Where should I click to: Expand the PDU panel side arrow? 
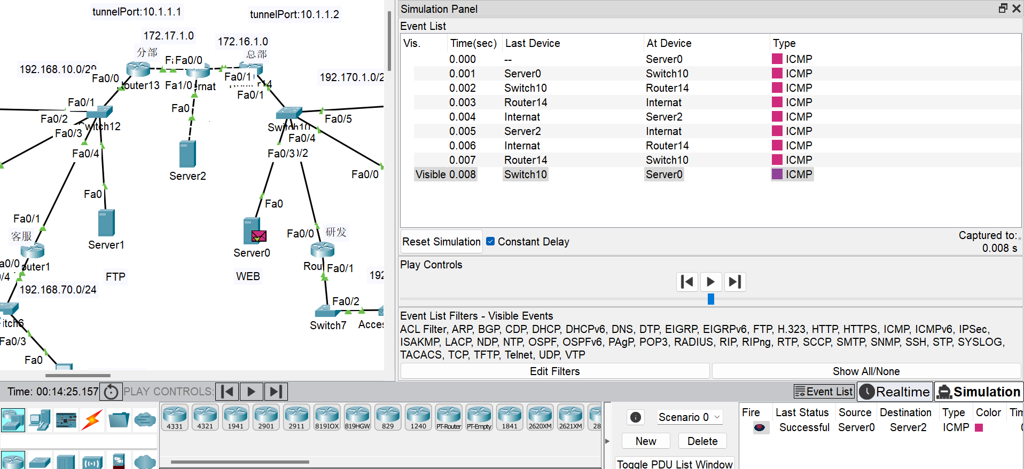click(607, 441)
